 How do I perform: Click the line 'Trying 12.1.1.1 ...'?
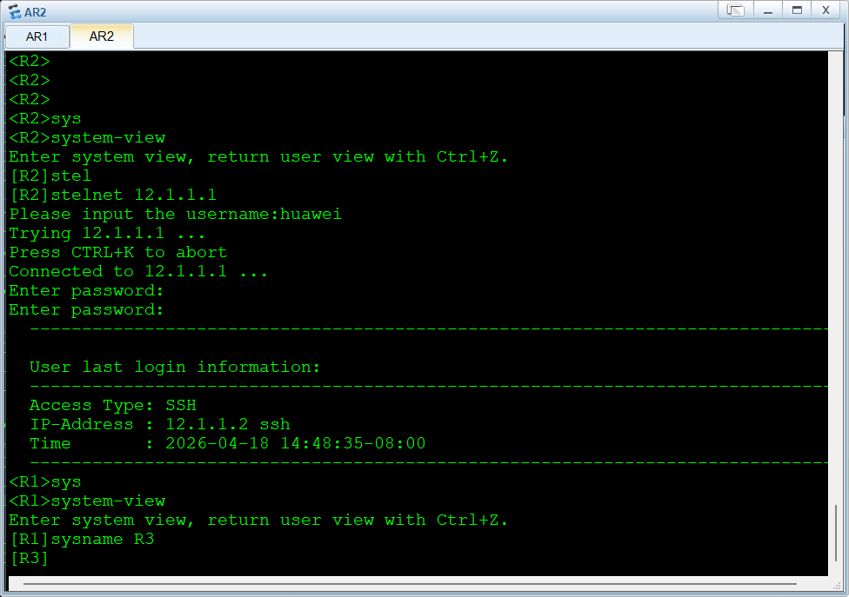pyautogui.click(x=107, y=234)
